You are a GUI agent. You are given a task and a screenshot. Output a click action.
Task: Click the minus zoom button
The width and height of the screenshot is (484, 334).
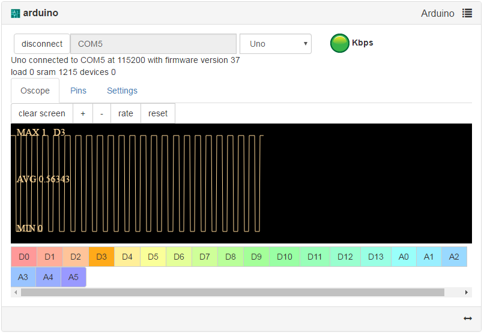pos(102,113)
